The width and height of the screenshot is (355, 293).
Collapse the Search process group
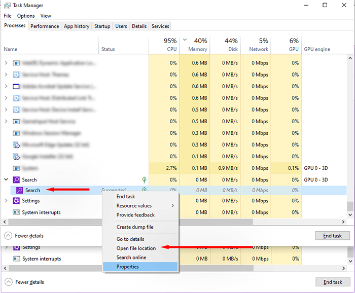coord(6,179)
